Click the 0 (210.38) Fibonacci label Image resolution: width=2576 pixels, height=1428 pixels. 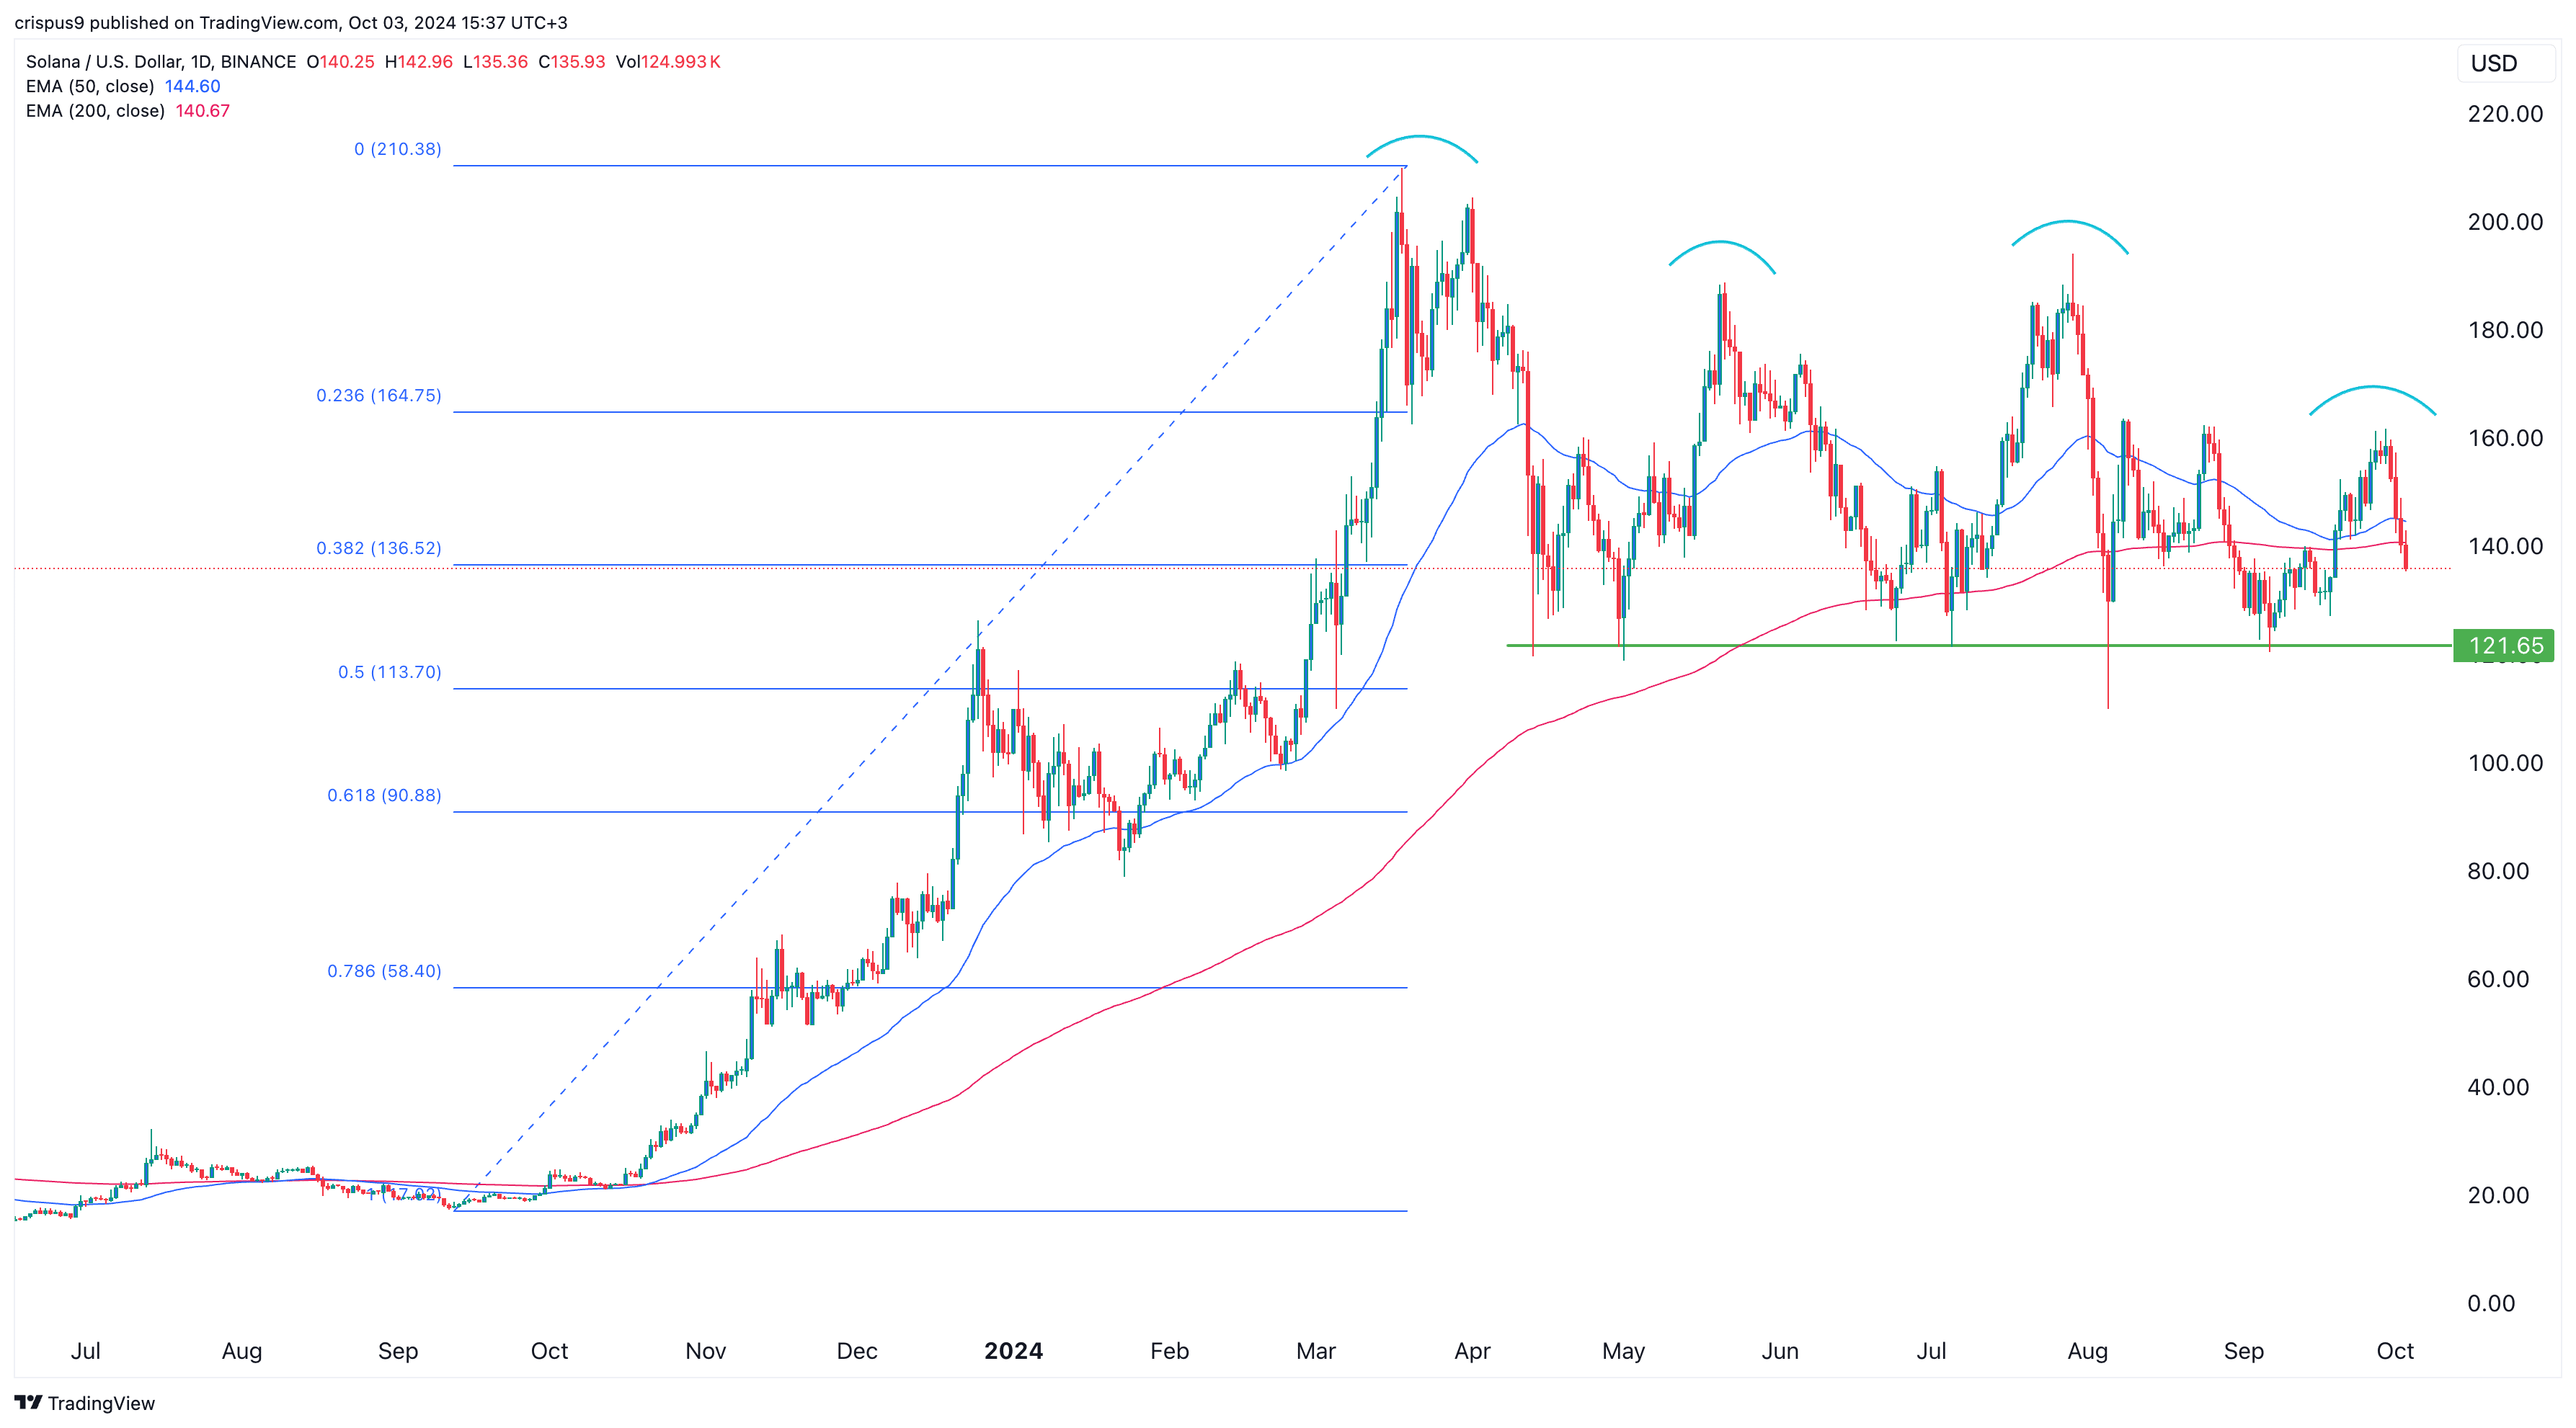click(397, 149)
